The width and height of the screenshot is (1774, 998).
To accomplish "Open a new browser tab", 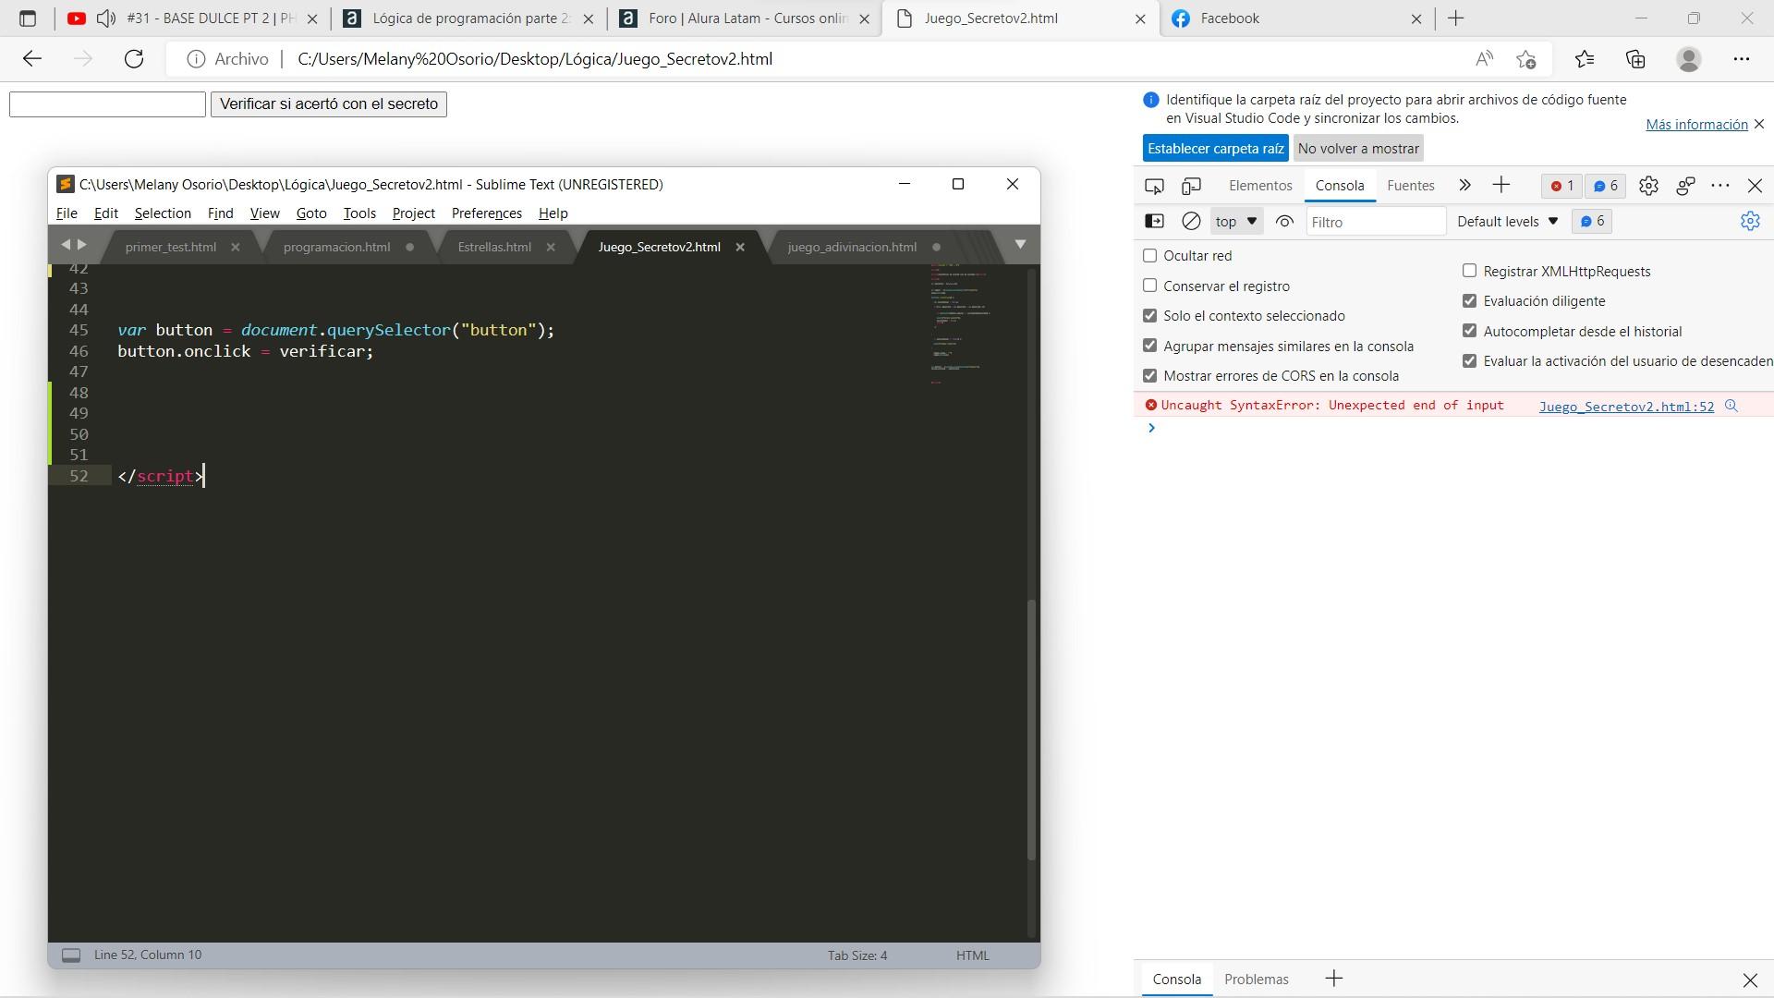I will click(x=1456, y=18).
